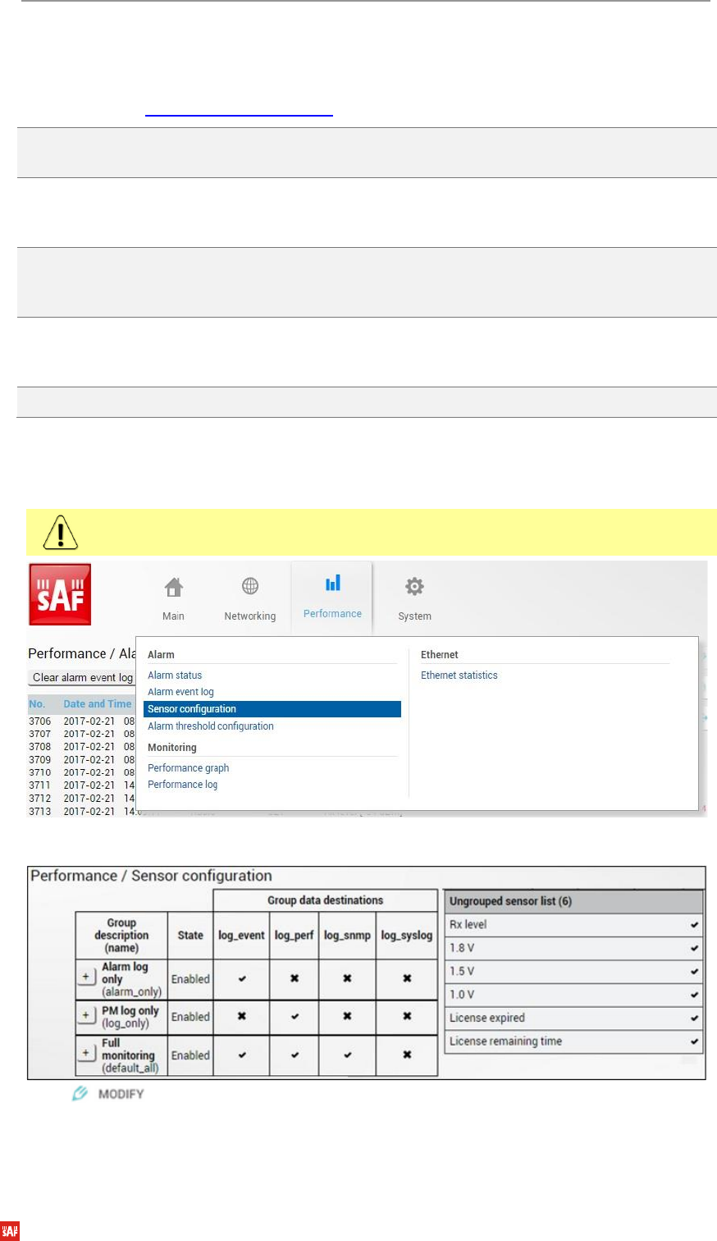
Task: Select alarm log row 3712
Action: 82,799
